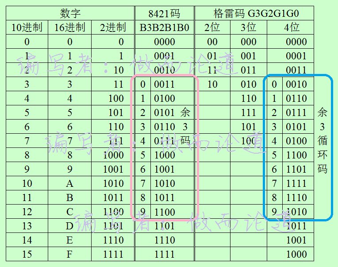Click the 'B3B2B1B0' subheader
The height and width of the screenshot is (267, 338).
tap(164, 27)
